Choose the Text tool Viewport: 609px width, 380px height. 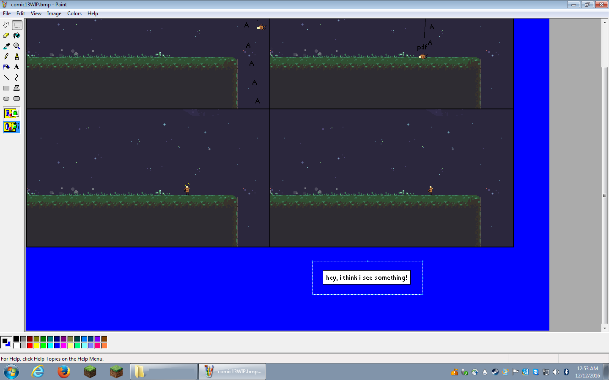click(17, 67)
